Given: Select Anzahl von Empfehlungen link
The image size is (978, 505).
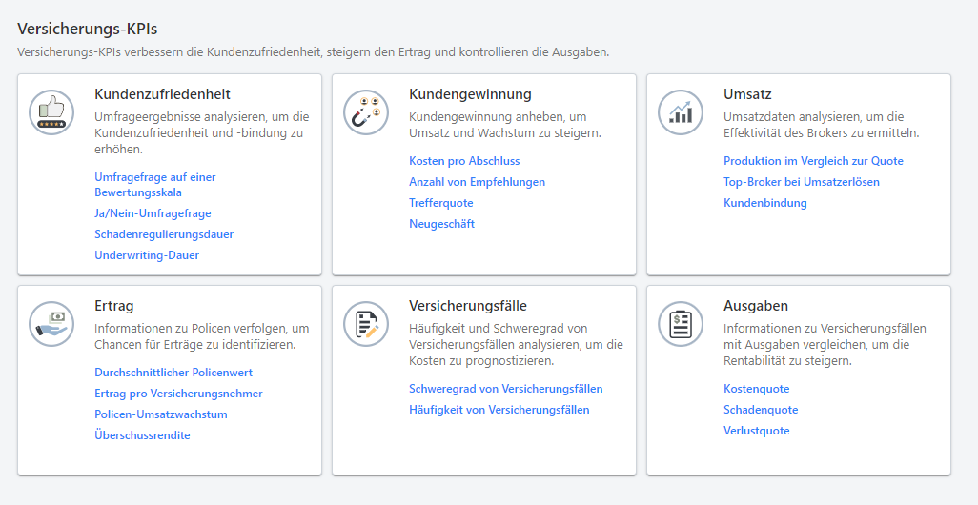Looking at the screenshot, I should pos(477,182).
